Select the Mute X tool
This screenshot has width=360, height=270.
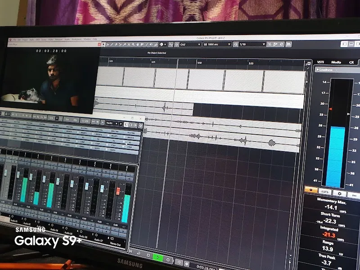point(129,44)
